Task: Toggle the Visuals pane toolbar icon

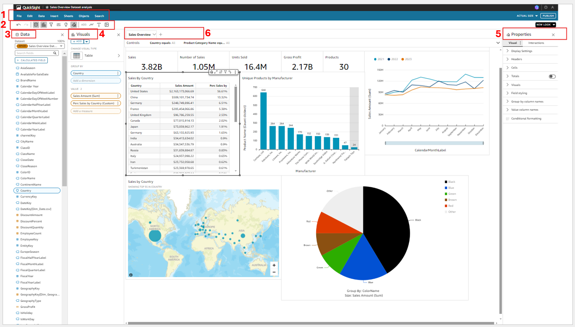Action: tap(44, 25)
